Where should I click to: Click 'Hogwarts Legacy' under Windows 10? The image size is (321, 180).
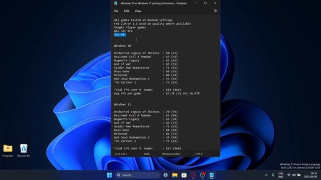pyautogui.click(x=126, y=60)
